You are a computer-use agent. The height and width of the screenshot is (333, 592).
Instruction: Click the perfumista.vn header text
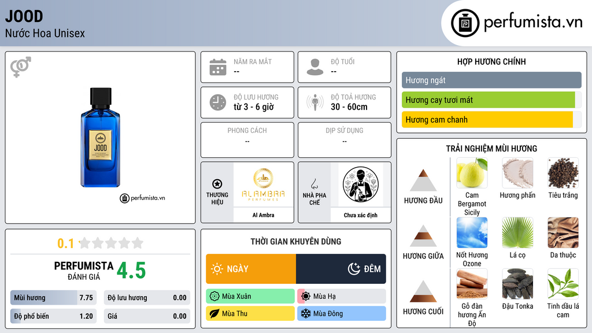pos(533,22)
